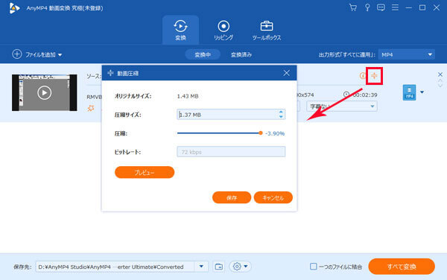This screenshot has width=447, height=280.
Task: Click the -3.90% compression value
Action: pos(275,133)
